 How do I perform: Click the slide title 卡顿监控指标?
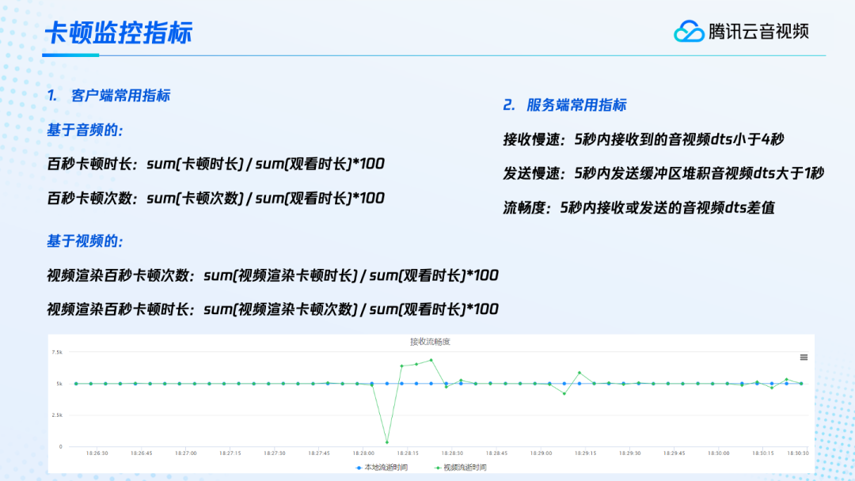point(118,33)
